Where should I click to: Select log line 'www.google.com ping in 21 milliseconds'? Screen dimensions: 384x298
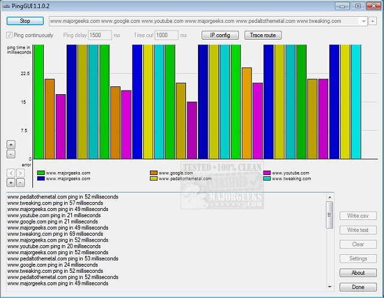53,222
